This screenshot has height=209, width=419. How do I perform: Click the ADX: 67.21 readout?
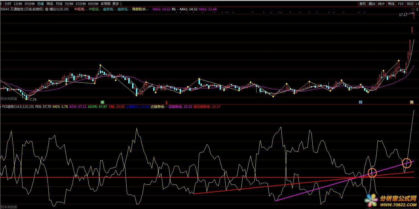click(78, 107)
